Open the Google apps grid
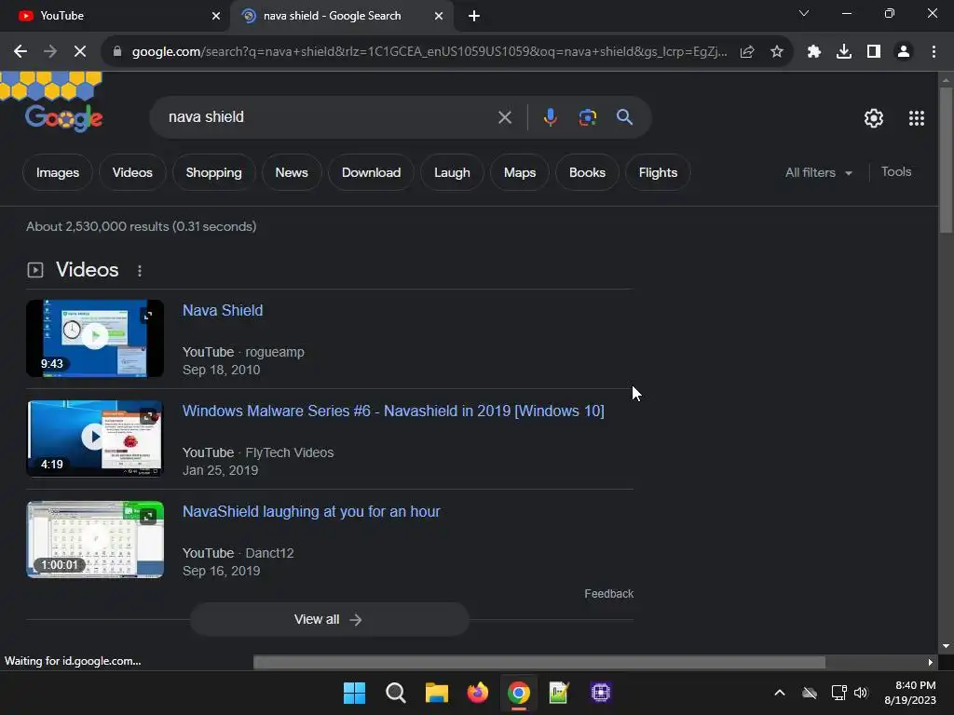This screenshot has width=954, height=715. [917, 118]
